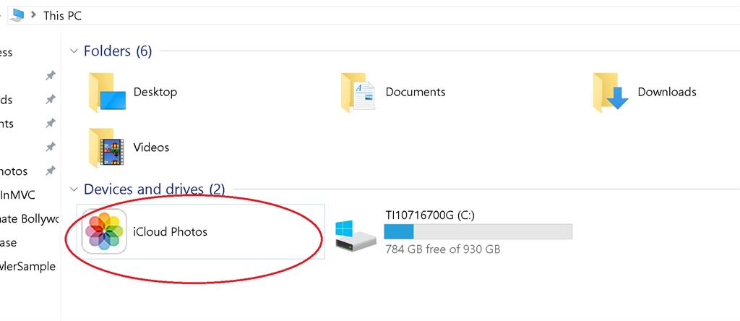Screen dimensions: 740x321
Task: Click the This PC computer icon in address bar
Action: point(17,15)
